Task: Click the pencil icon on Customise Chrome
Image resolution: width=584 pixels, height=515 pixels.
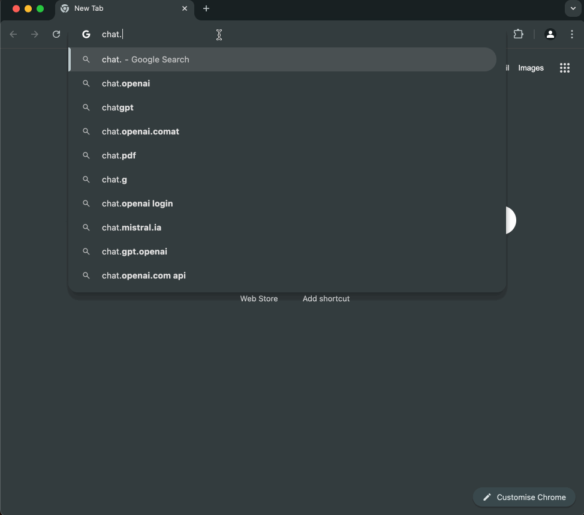Action: click(487, 497)
